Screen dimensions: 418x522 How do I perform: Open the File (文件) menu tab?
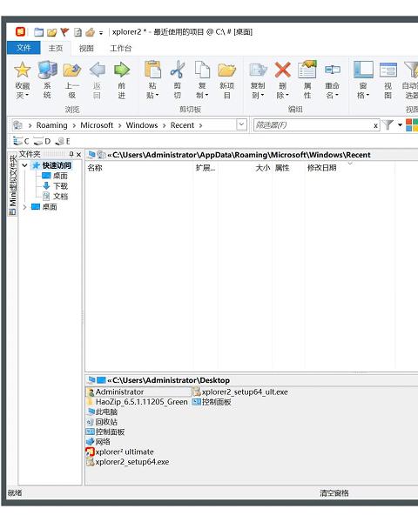tap(24, 48)
